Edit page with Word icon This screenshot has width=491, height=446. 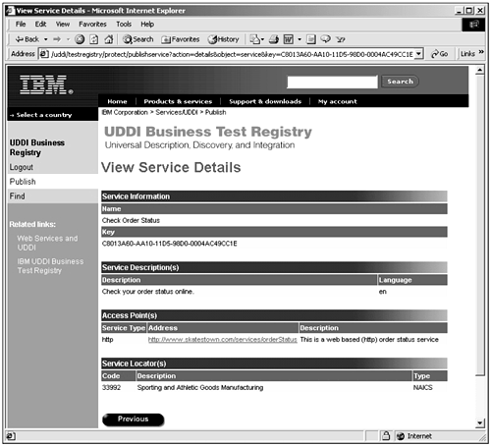tap(288, 39)
